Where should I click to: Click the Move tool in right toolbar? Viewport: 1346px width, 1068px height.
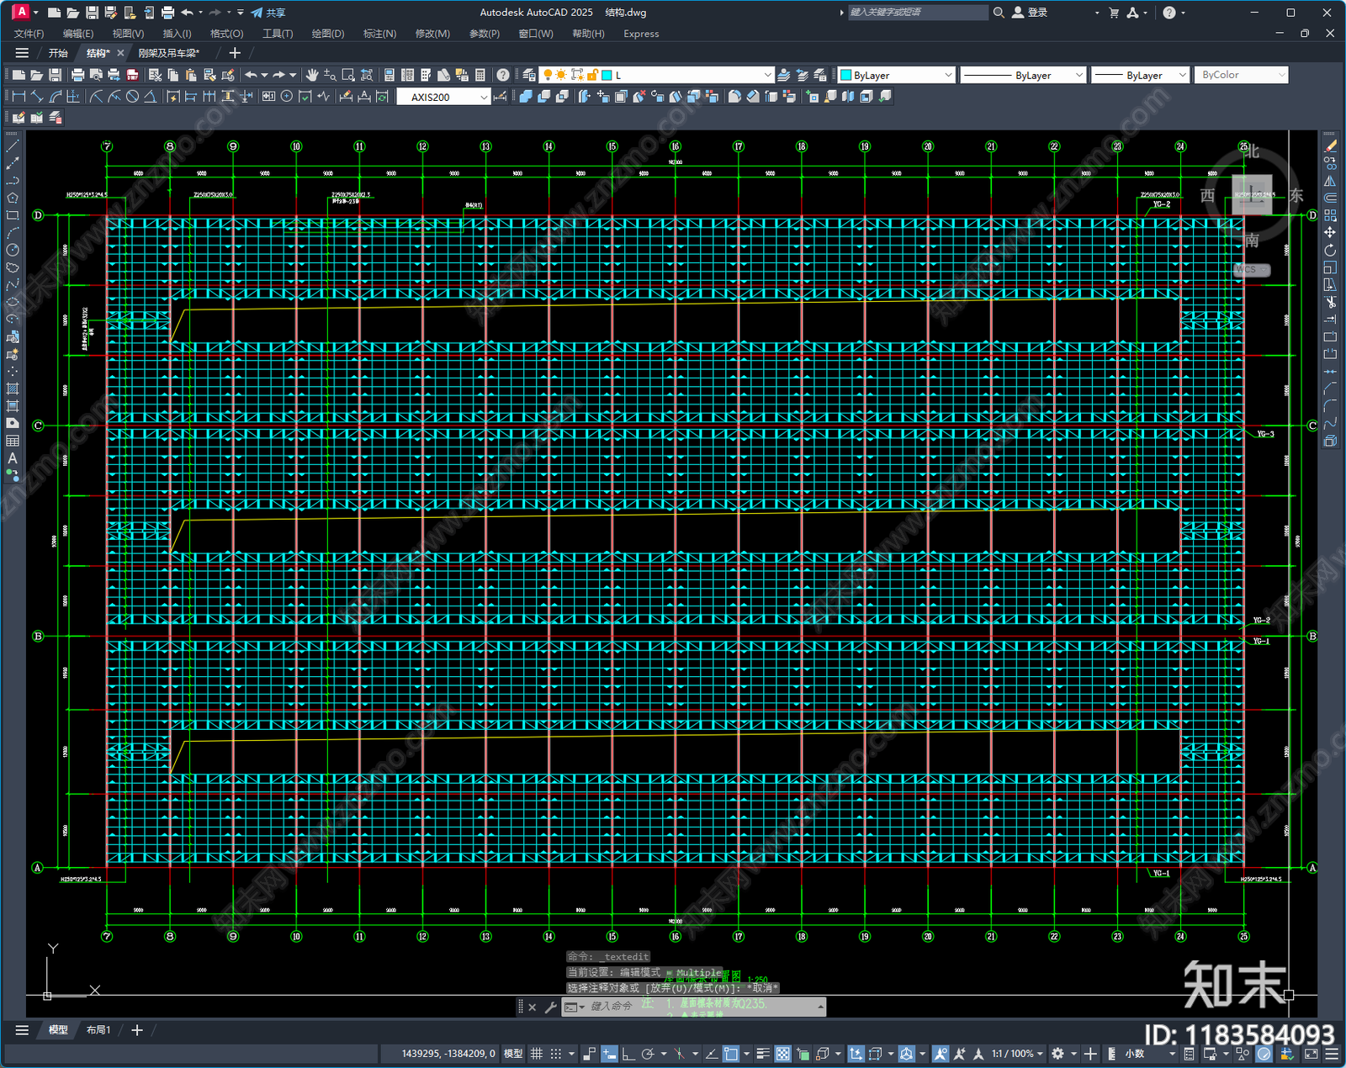pyautogui.click(x=1330, y=232)
